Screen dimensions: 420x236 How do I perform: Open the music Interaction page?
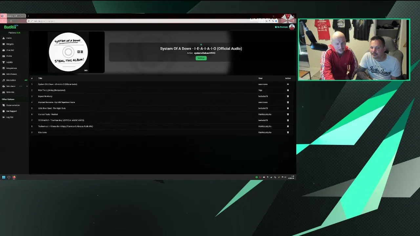pyautogui.click(x=11, y=80)
